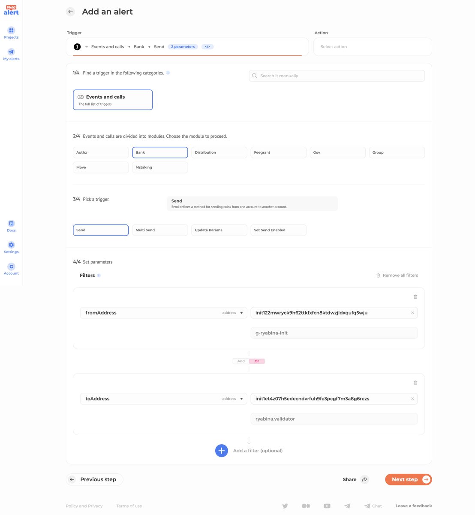Image resolution: width=475 pixels, height=515 pixels.
Task: Open the fromAddress parameter dropdown
Action: click(x=164, y=313)
